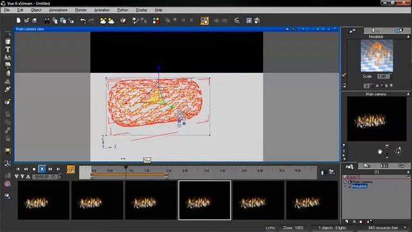Click the pan hand icon under camera preview

(380, 151)
